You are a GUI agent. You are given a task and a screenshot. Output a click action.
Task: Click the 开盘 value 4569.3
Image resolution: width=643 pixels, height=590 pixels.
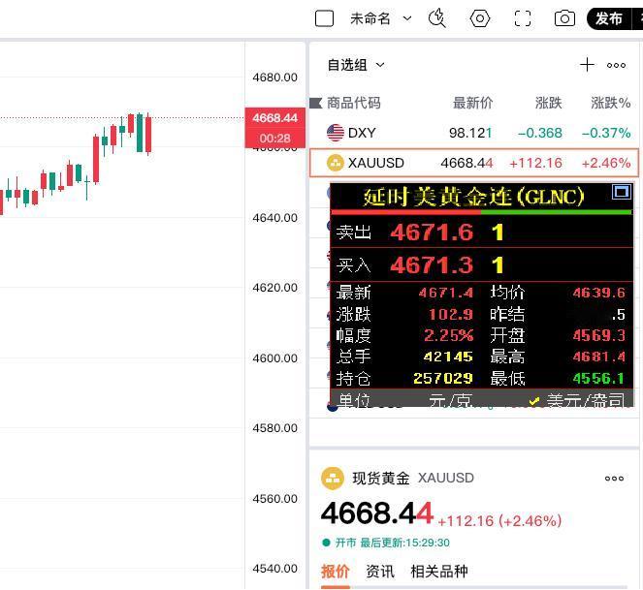(x=598, y=335)
